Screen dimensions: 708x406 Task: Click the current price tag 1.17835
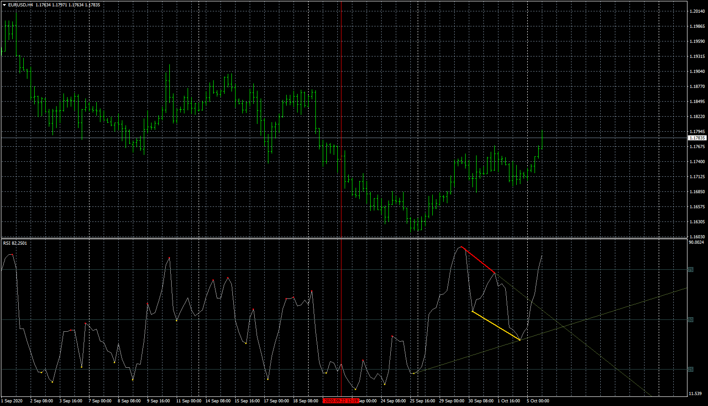(x=697, y=138)
